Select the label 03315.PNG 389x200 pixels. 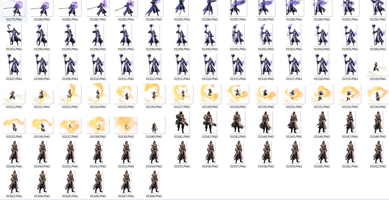click(238, 79)
